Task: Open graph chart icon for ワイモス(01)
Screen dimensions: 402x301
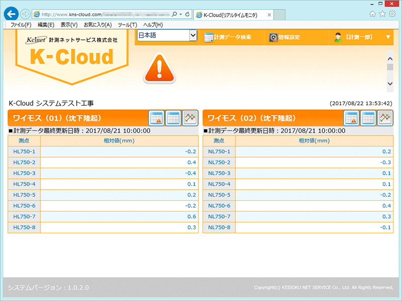Action: 190,118
